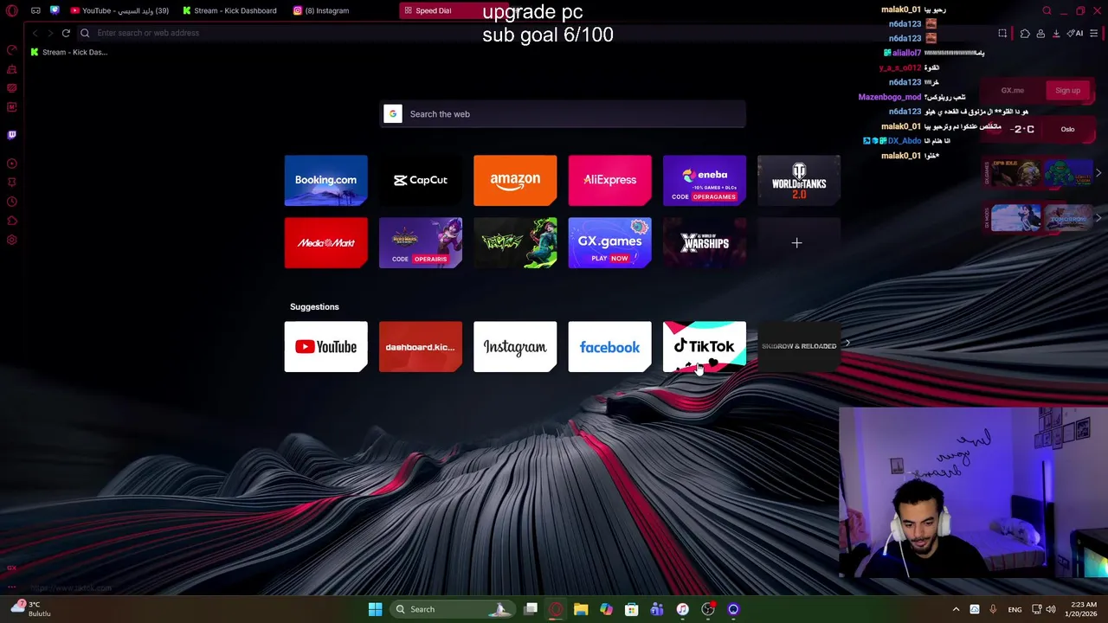The image size is (1108, 623).
Task: Expand the GX Games carousel arrow
Action: tap(1098, 173)
